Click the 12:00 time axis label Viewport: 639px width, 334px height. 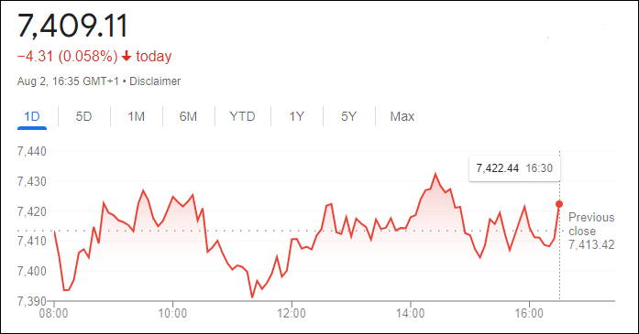[x=292, y=314]
